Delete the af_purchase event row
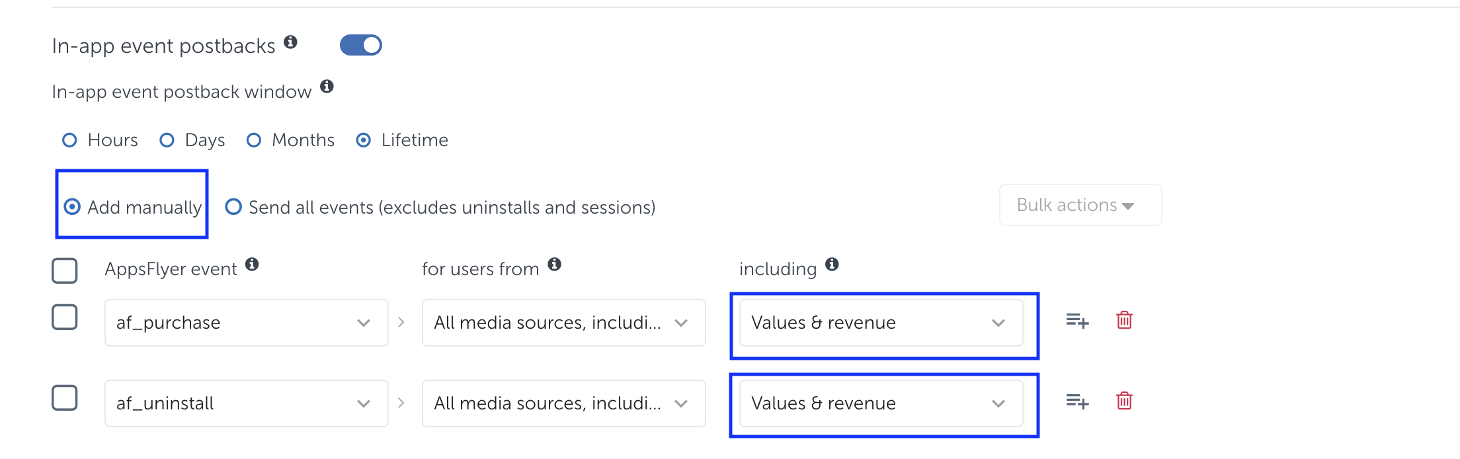The height and width of the screenshot is (459, 1460). pyautogui.click(x=1124, y=321)
